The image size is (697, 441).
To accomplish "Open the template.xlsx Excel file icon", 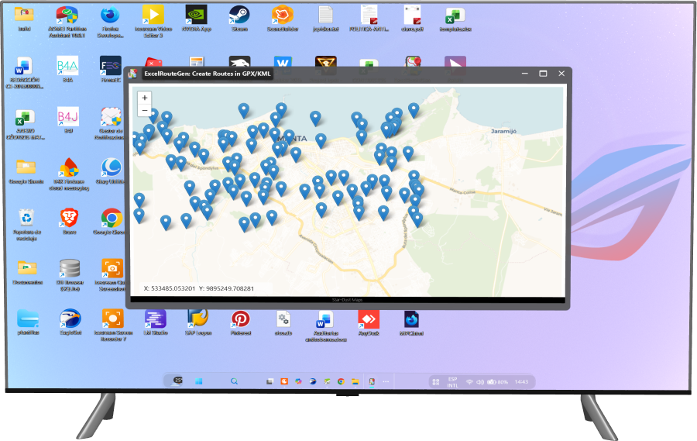I will [455, 19].
